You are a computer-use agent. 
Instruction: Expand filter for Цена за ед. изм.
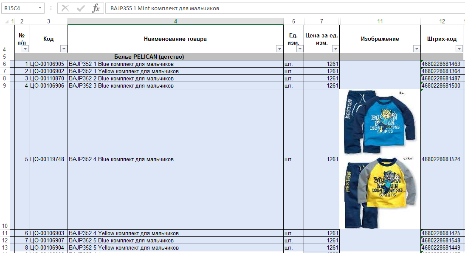coord(335,49)
